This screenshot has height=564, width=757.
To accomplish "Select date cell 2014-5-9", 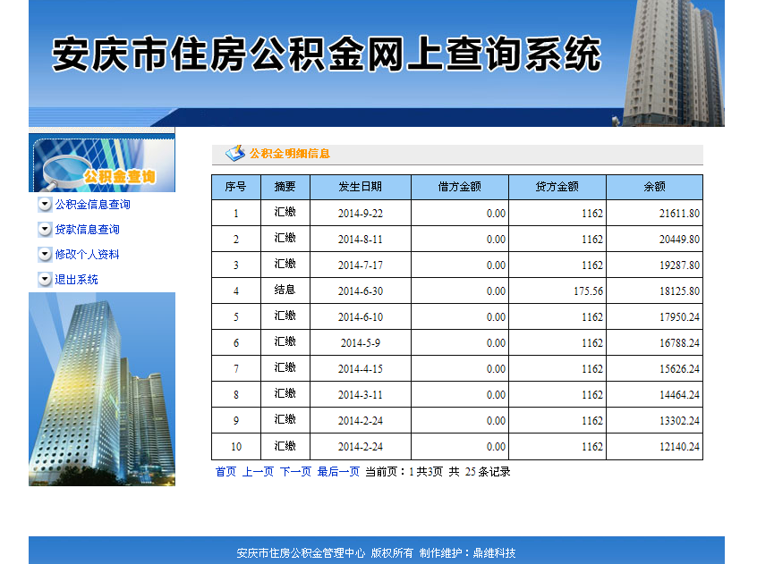I will (x=361, y=342).
